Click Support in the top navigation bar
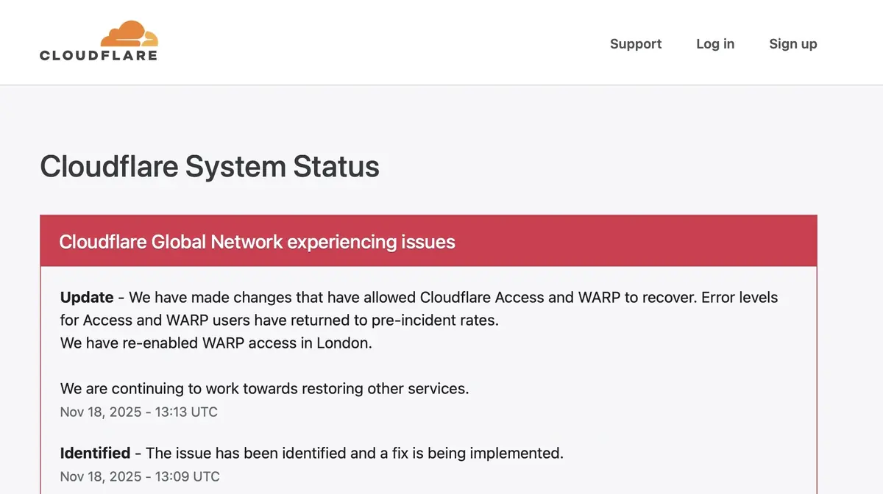This screenshot has width=883, height=494. pos(635,44)
